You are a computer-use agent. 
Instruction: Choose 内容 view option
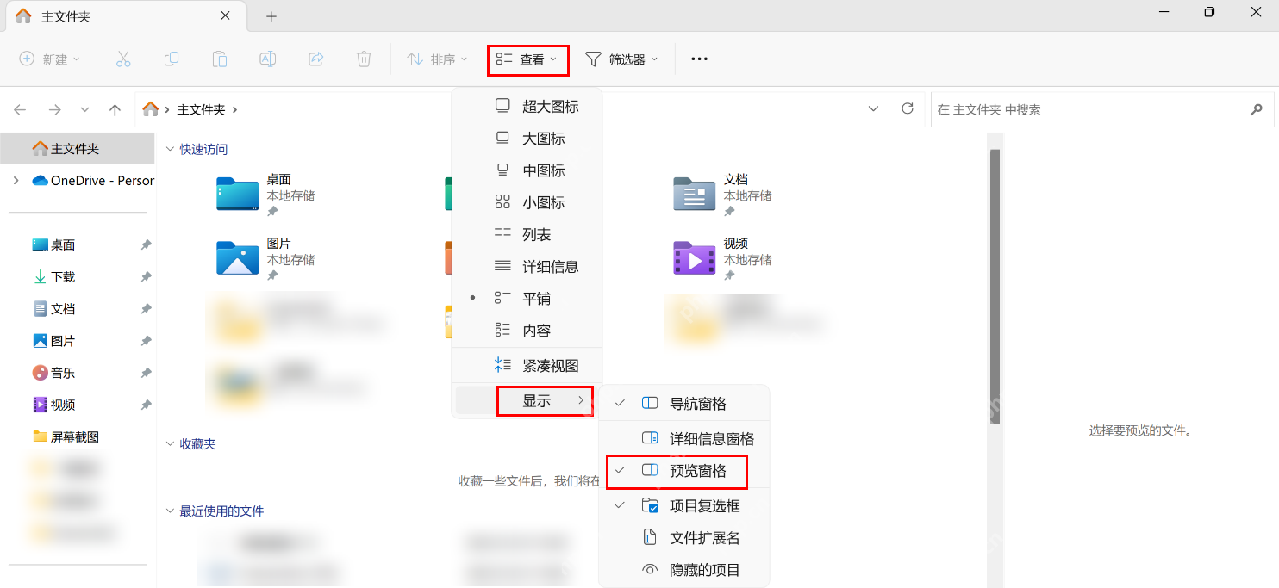tap(526, 331)
